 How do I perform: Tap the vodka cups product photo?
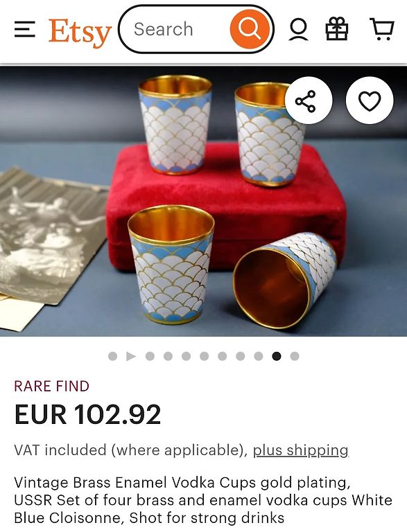click(x=204, y=201)
